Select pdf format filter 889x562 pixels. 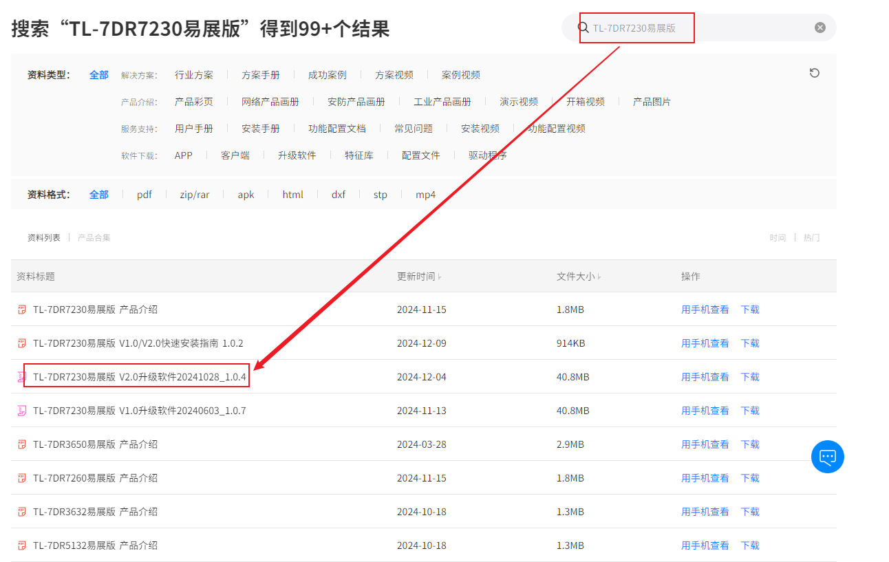pos(144,195)
